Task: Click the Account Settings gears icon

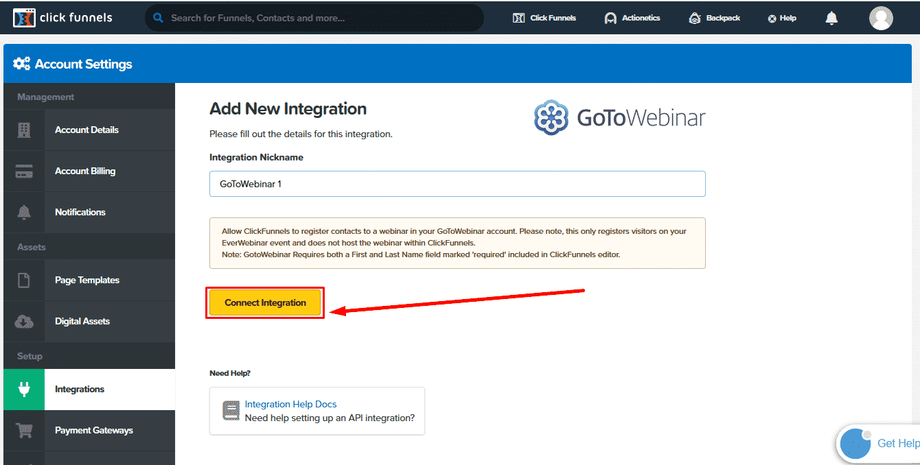Action: pyautogui.click(x=22, y=64)
